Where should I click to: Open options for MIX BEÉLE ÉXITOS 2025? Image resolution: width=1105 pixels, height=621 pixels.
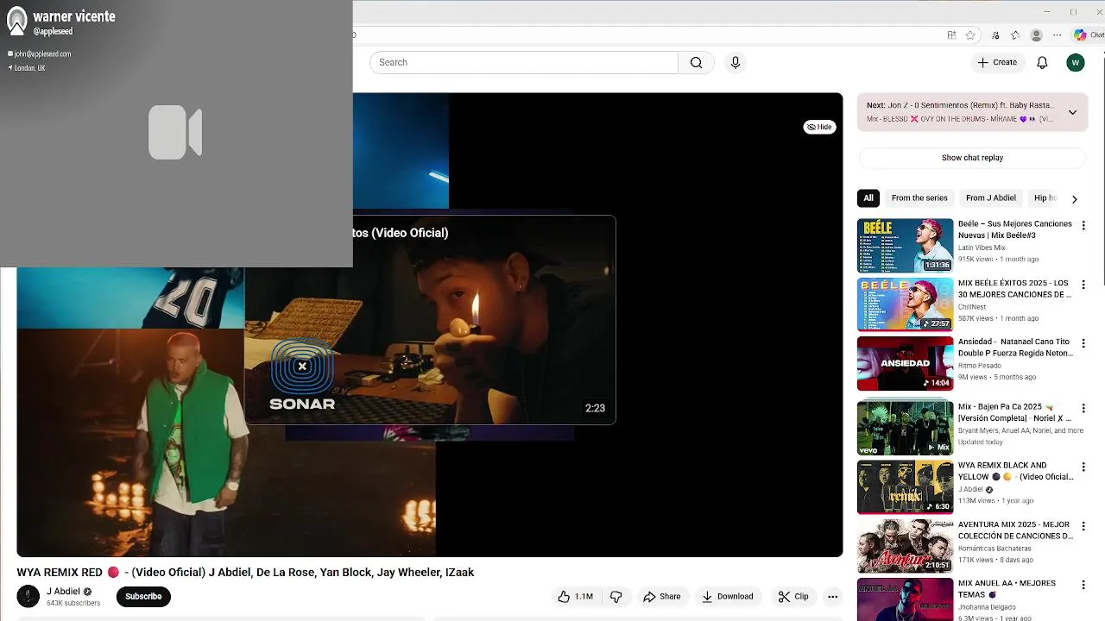point(1083,285)
